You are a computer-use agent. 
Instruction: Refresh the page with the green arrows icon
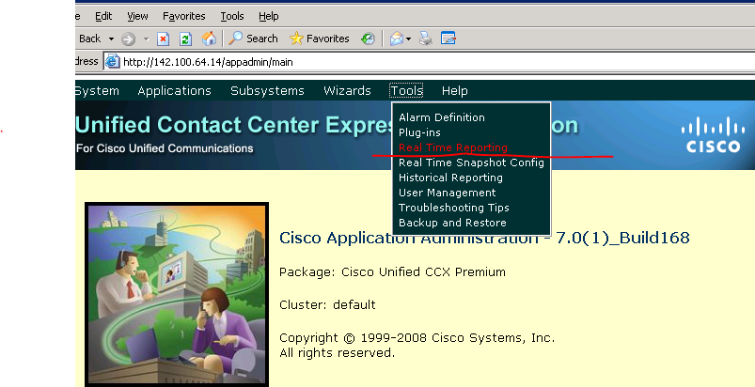[x=185, y=39]
